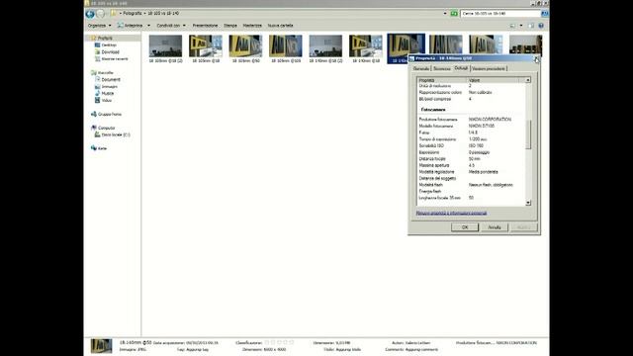
Task: Open Disco locale (C:) in sidebar
Action: (116, 134)
